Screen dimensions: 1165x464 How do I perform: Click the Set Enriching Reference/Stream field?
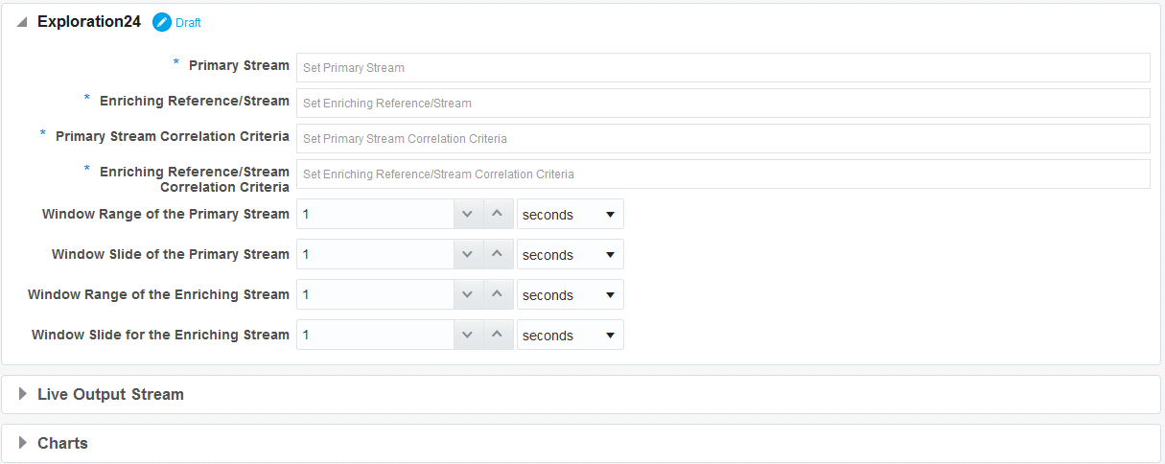coord(723,103)
